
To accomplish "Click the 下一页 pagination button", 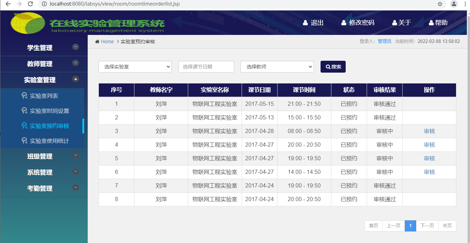I will (x=427, y=226).
